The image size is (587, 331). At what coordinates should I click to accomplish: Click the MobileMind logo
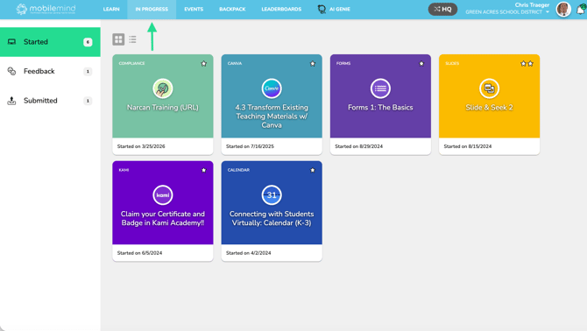[46, 9]
